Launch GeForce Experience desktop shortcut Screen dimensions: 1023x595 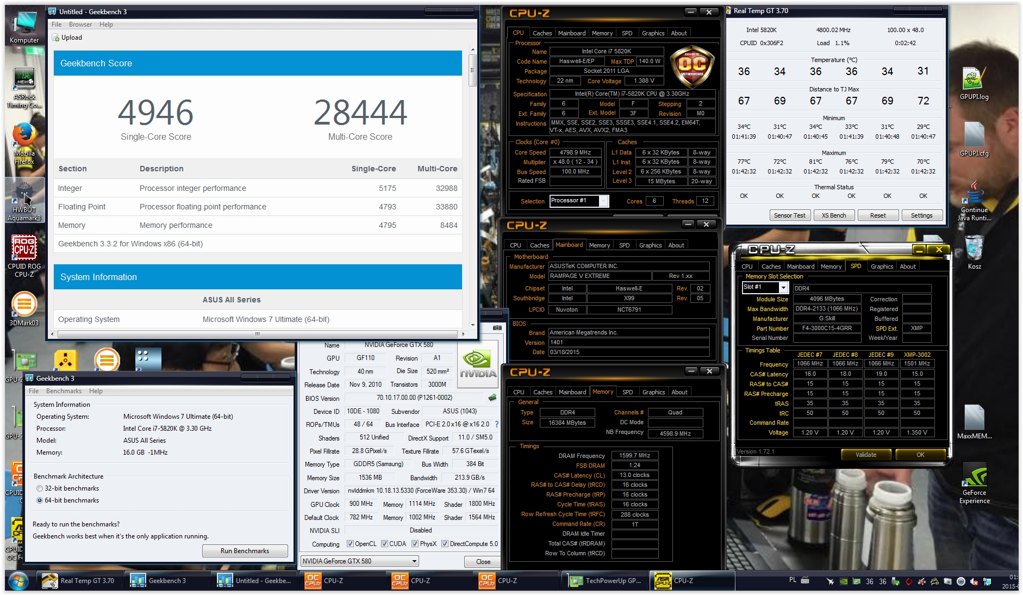974,483
